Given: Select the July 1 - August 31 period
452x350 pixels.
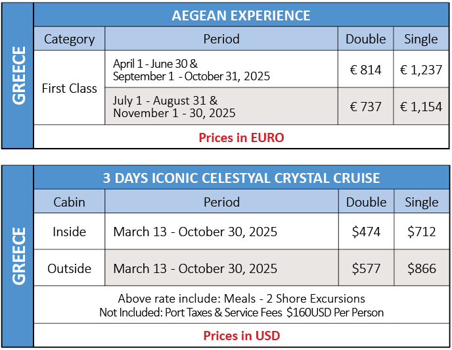Looking at the screenshot, I should [221, 107].
